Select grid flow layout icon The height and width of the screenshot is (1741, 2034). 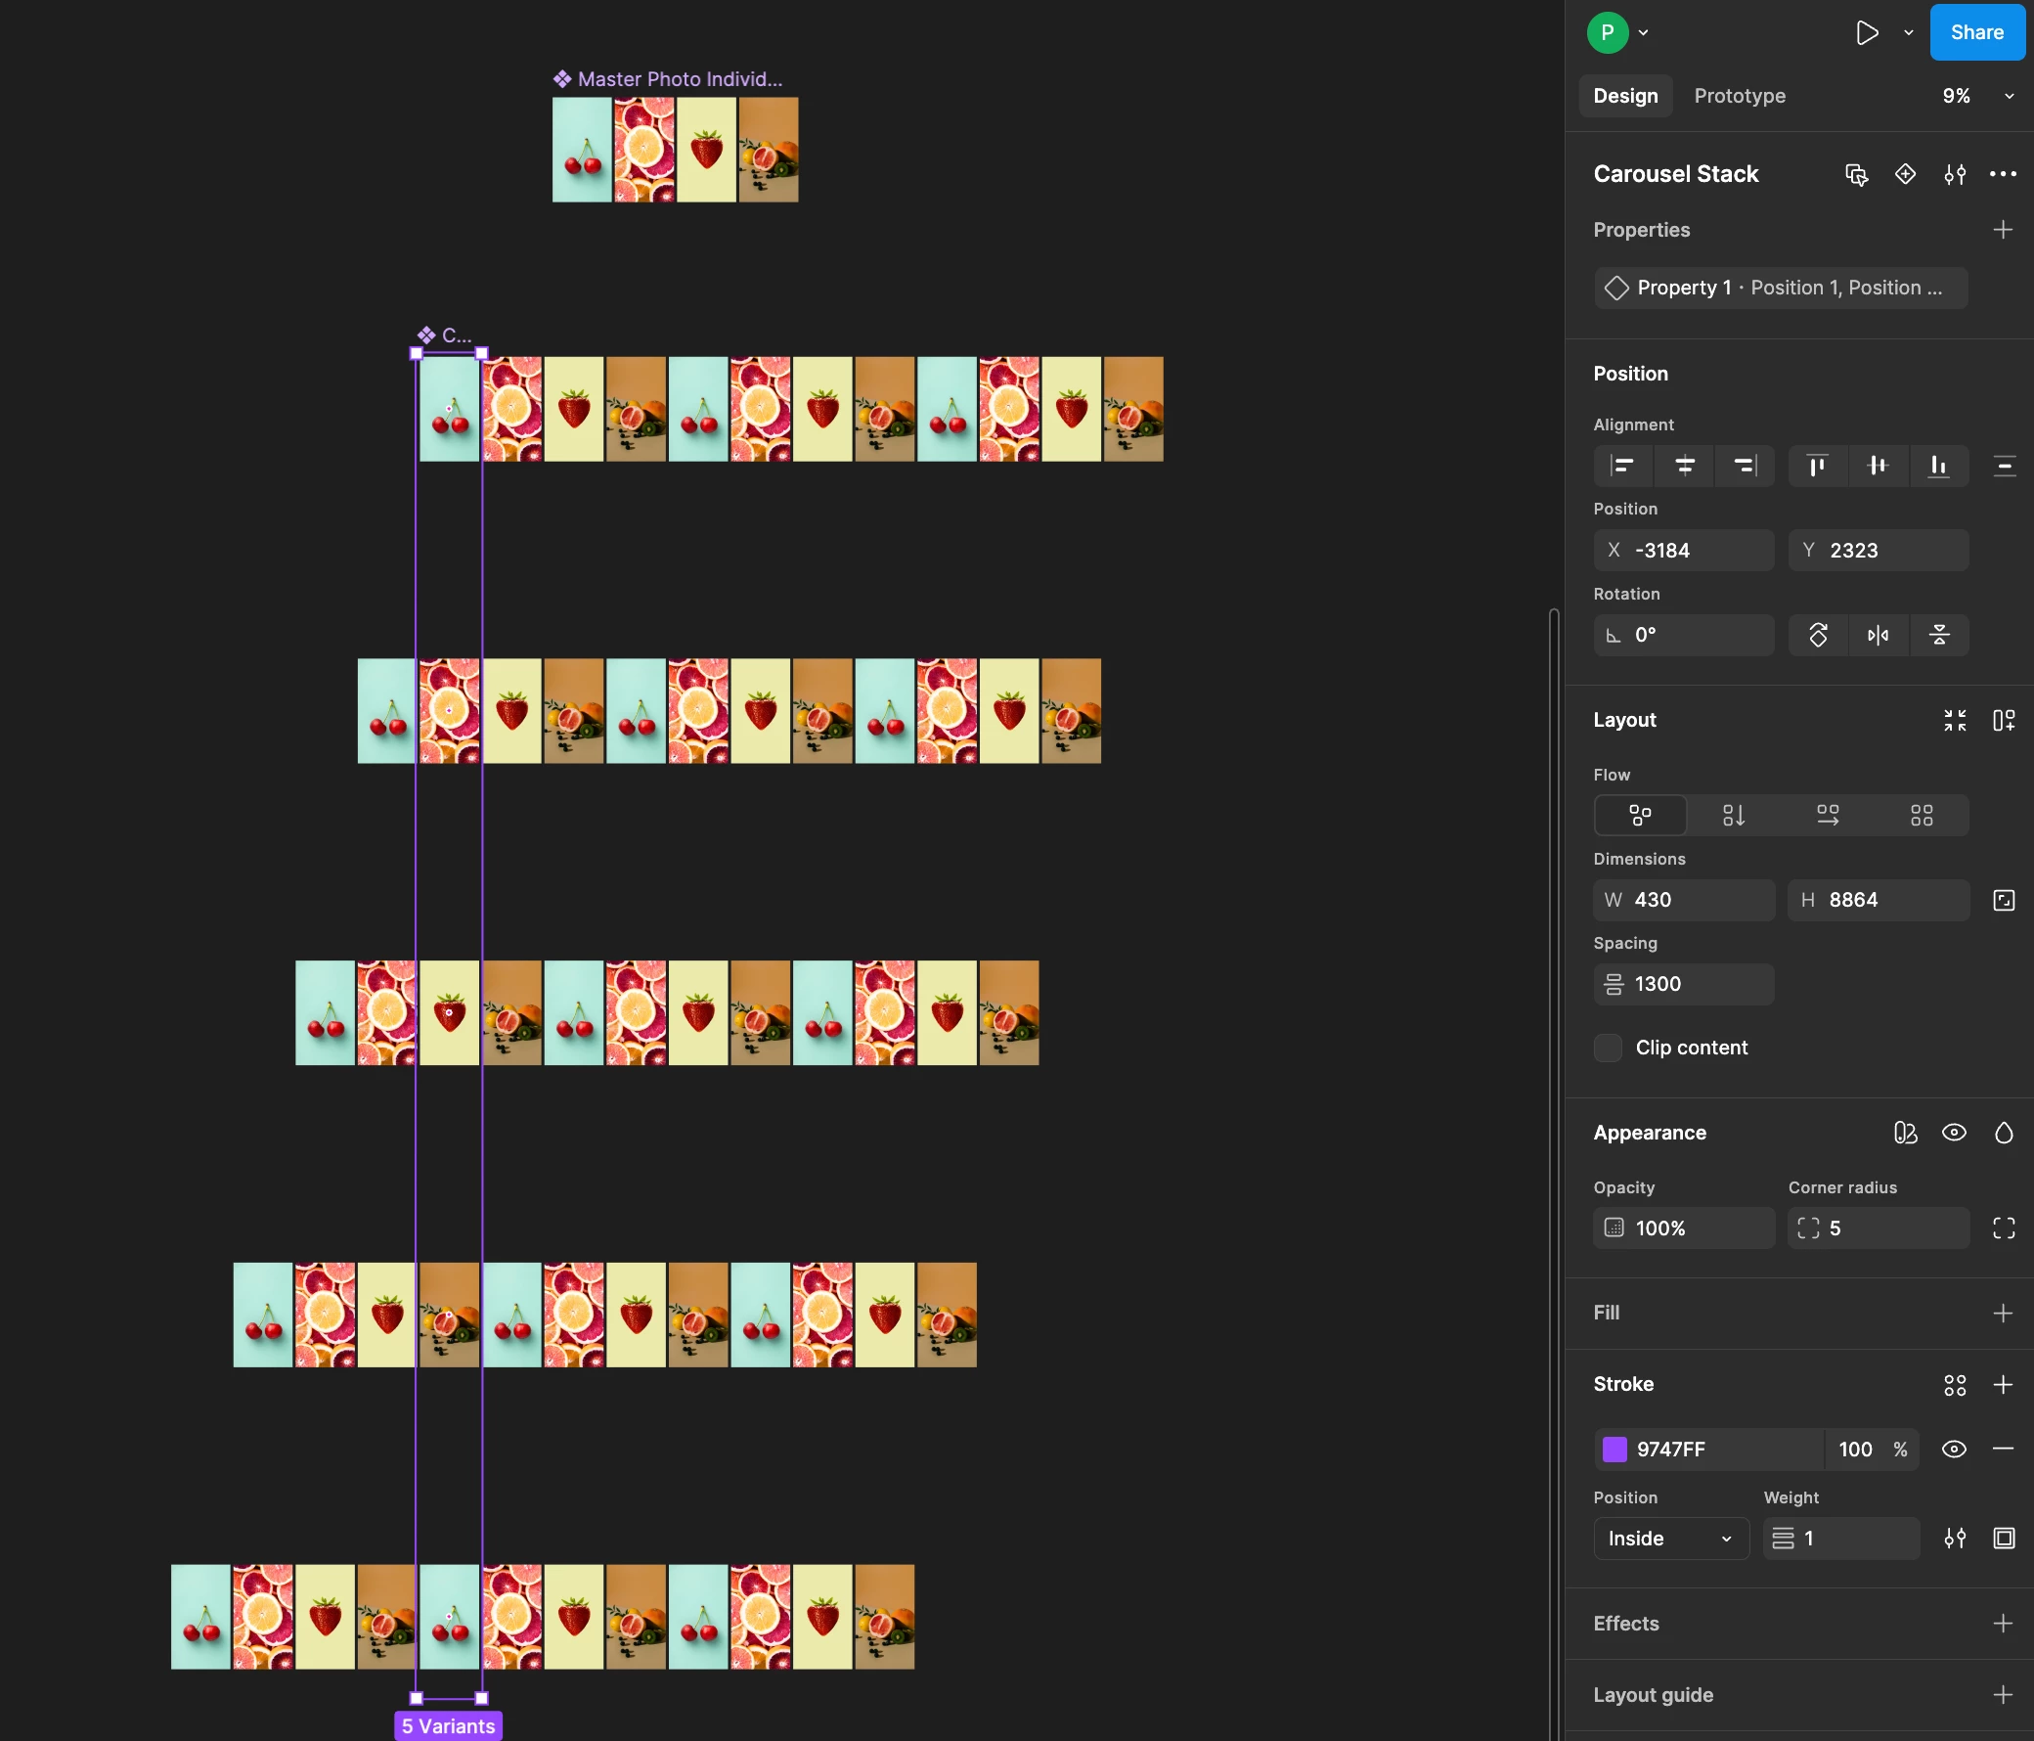[1922, 815]
